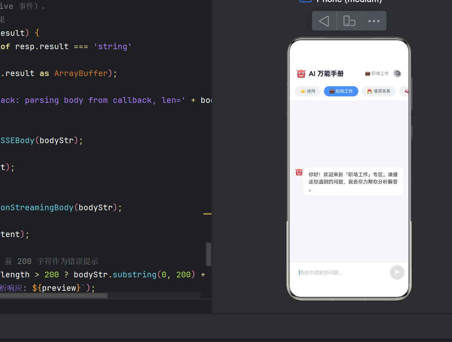
Task: Click ArrayBuffer in the code editor
Action: click(81, 73)
